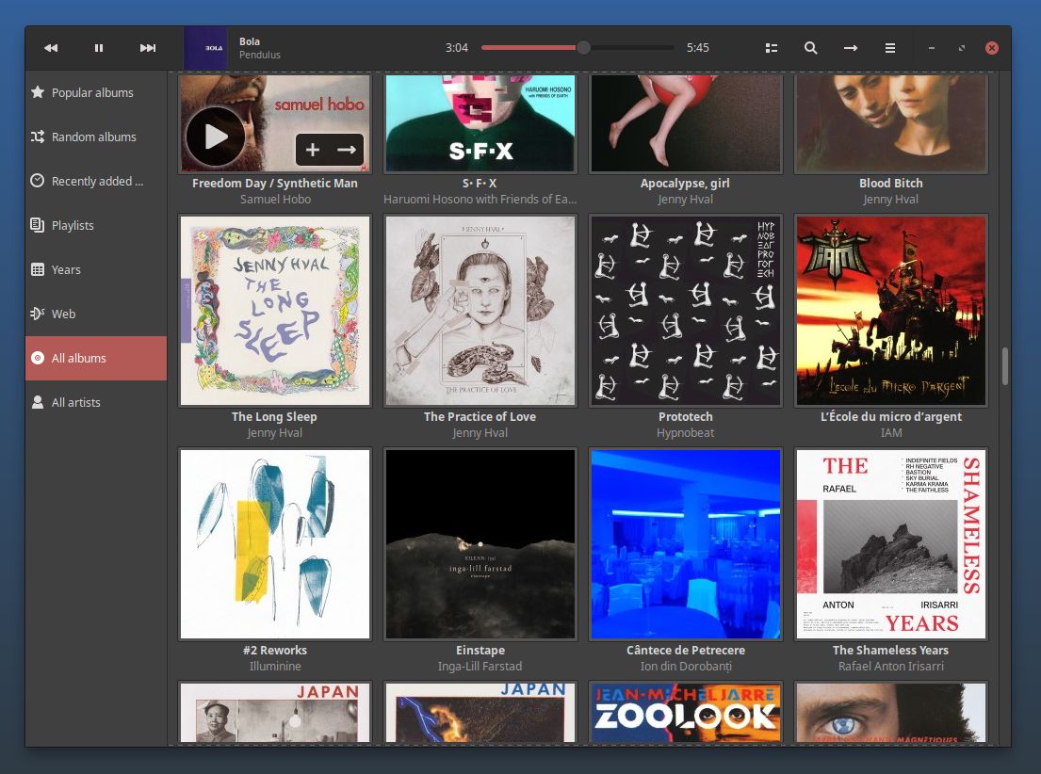Click Jenny Hval under Apocalypse, girl
The image size is (1041, 774).
(x=686, y=199)
